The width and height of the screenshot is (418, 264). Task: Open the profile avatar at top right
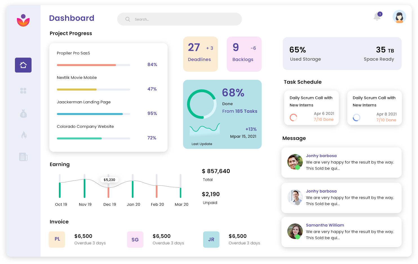coord(399,17)
